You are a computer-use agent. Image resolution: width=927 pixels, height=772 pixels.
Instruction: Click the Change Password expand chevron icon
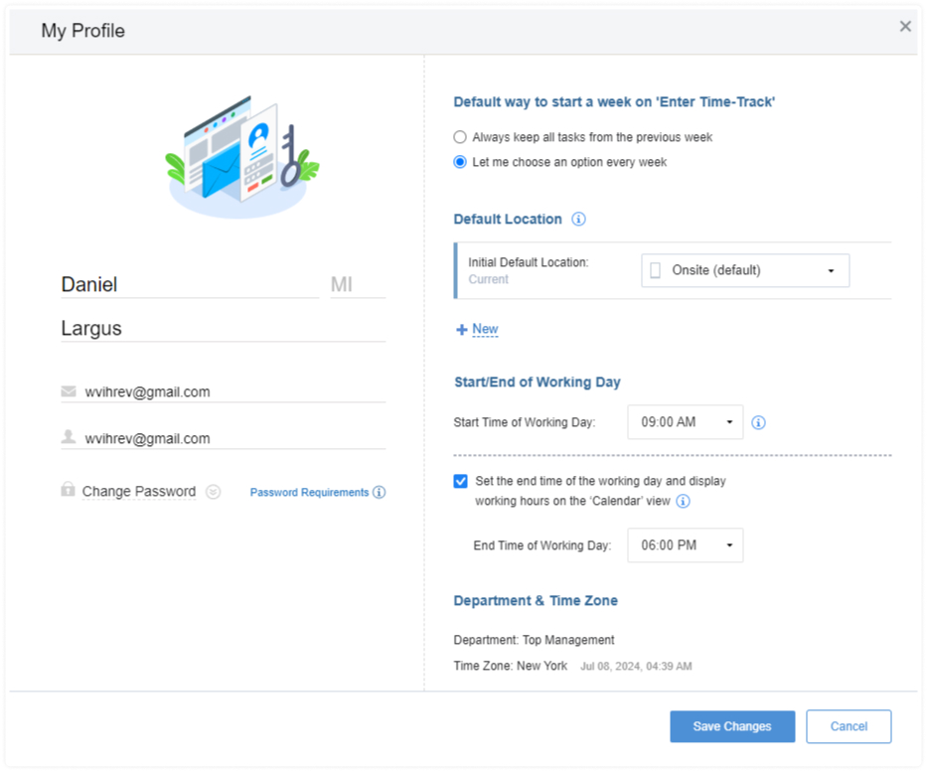coord(213,492)
